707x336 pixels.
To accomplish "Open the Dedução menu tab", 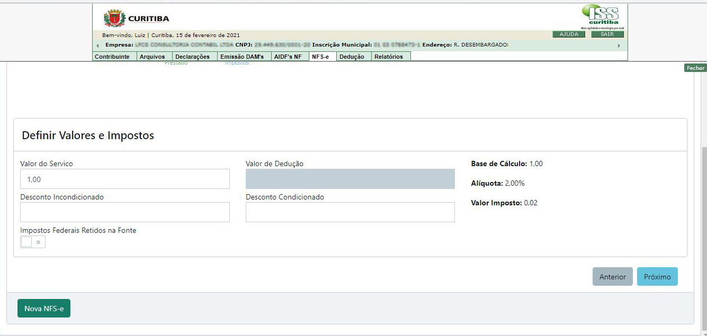I will pyautogui.click(x=352, y=57).
